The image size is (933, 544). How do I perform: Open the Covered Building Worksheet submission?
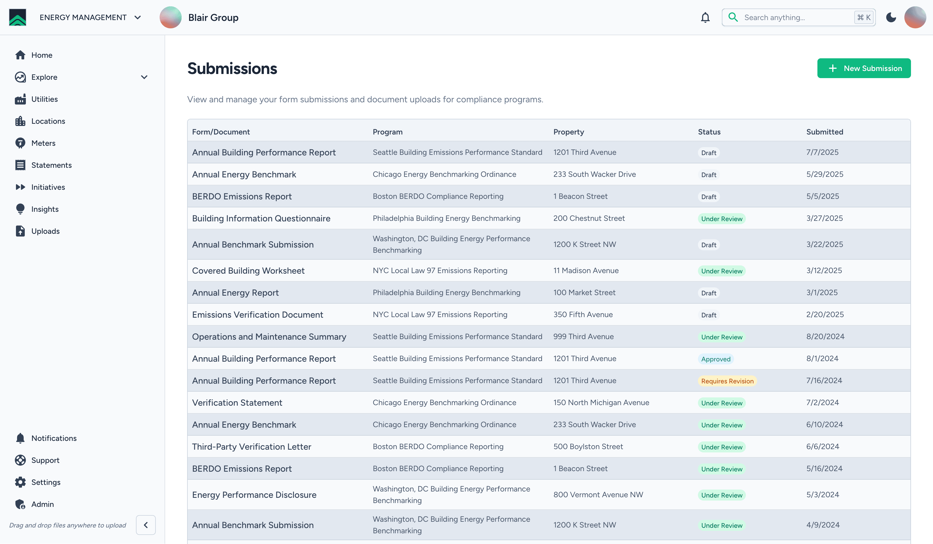point(248,271)
